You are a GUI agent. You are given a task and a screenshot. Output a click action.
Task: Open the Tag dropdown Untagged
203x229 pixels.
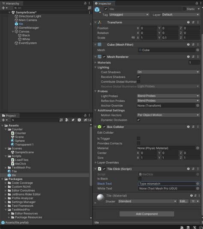pyautogui.click(x=129, y=15)
